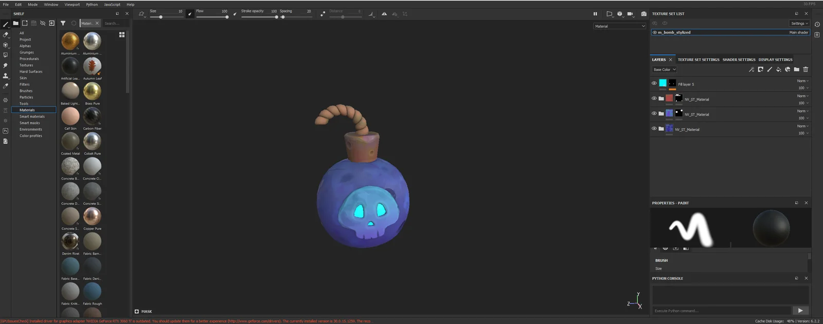Screen dimensions: 823x324
Task: Add a smart material layer
Action: pos(788,69)
